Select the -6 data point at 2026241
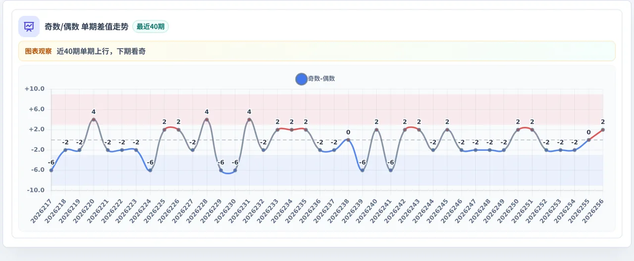Image resolution: width=634 pixels, height=261 pixels. (391, 170)
